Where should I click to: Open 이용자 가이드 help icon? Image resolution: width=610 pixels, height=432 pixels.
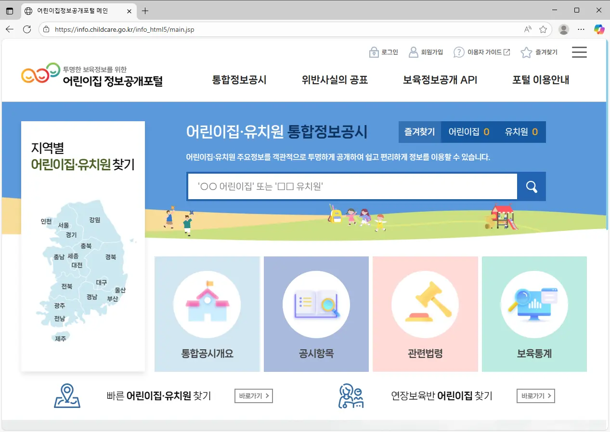(x=459, y=52)
